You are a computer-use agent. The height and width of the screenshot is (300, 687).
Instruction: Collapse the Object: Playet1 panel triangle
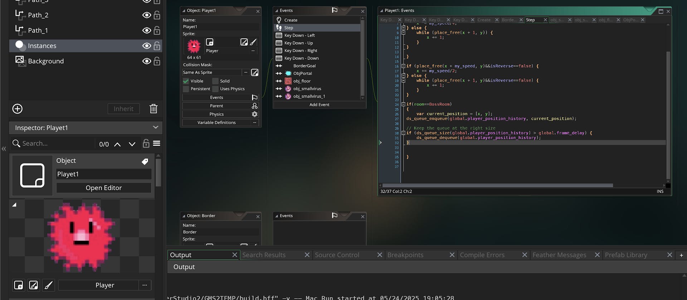pyautogui.click(x=184, y=11)
